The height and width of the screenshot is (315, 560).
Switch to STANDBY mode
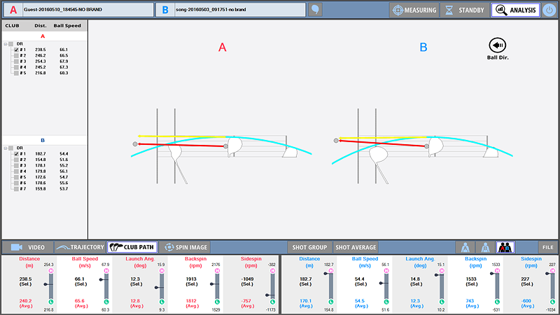pyautogui.click(x=464, y=10)
